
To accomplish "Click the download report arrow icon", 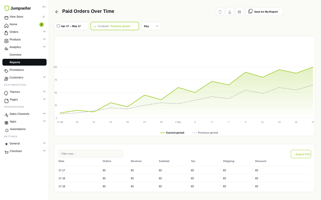I will pyautogui.click(x=230, y=12).
